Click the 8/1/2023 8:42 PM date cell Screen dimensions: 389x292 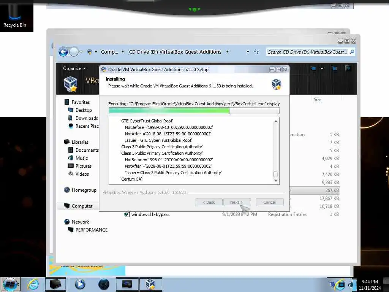tap(240, 214)
